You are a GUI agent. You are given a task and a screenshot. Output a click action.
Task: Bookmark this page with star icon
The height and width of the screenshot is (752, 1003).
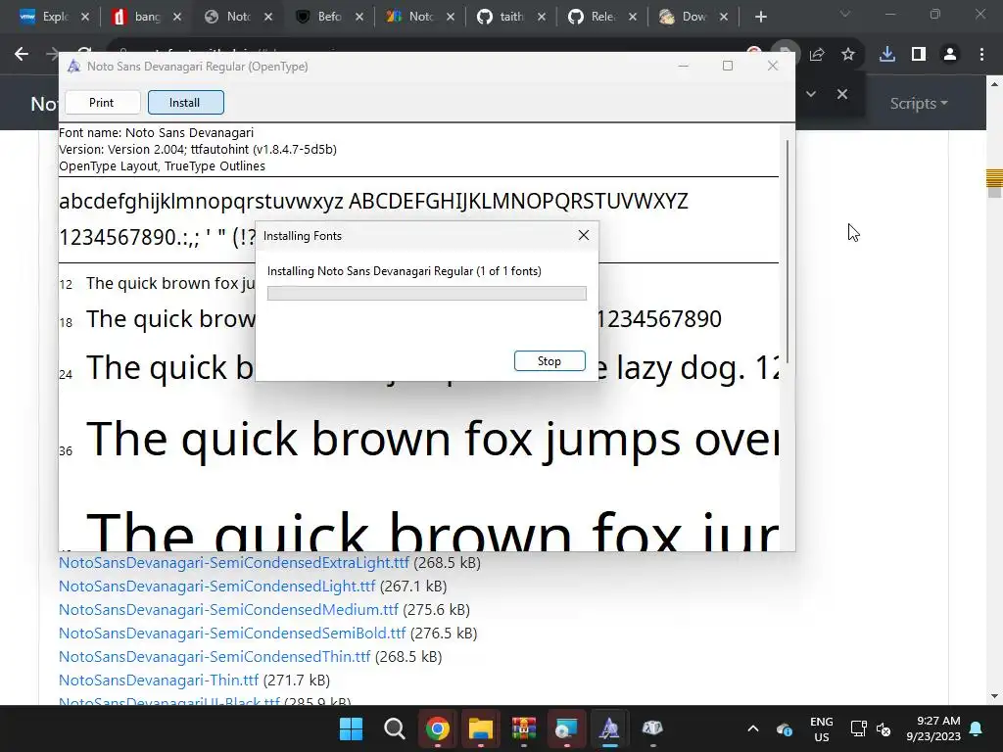(x=848, y=55)
